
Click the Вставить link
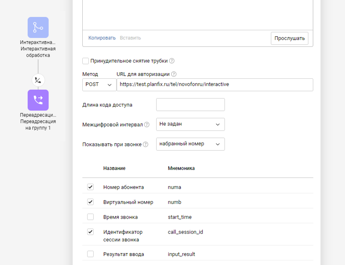[130, 38]
